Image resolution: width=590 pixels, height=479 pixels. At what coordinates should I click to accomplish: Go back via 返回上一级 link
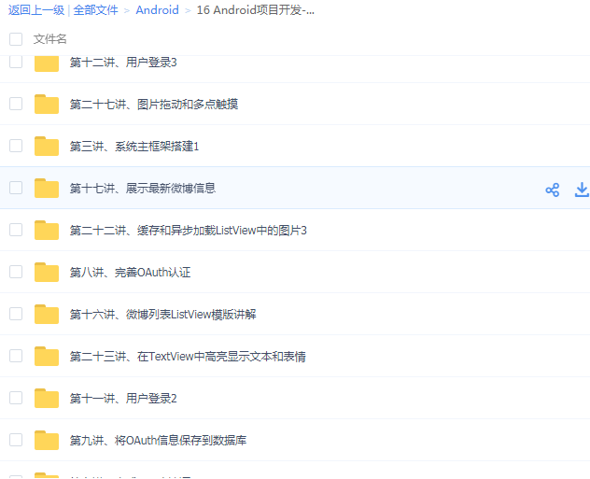tap(36, 10)
